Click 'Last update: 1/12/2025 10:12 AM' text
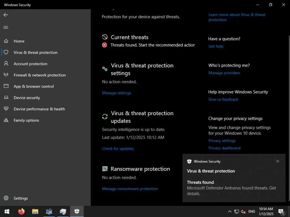 click(133, 137)
